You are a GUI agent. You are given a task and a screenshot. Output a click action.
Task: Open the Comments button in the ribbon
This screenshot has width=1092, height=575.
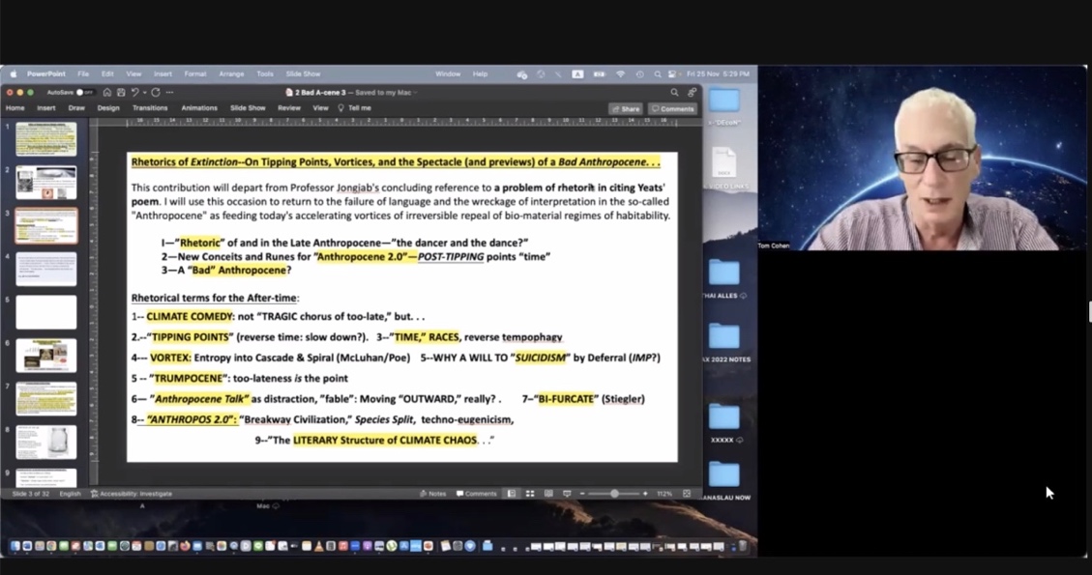click(672, 109)
